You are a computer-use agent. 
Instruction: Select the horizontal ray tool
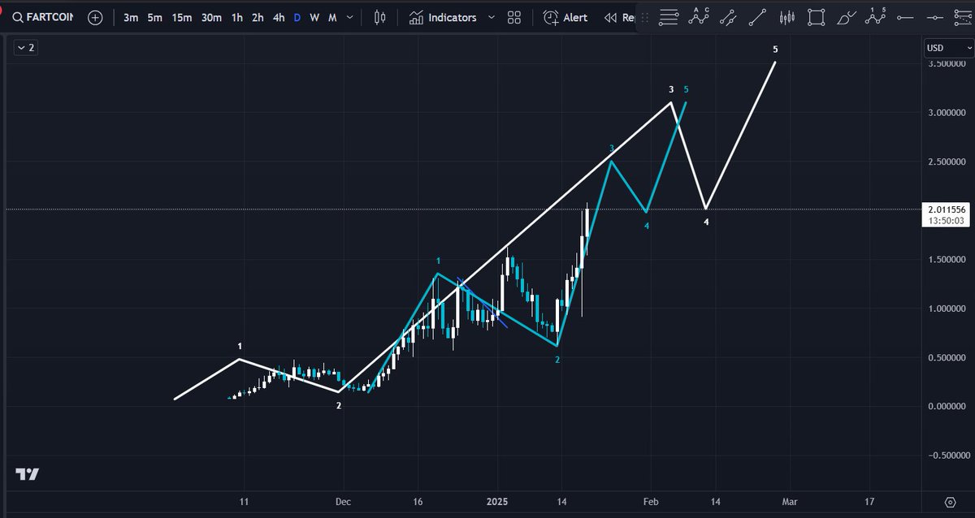(x=904, y=17)
